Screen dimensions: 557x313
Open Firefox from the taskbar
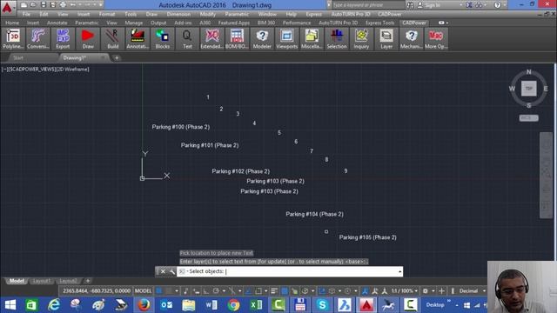(144, 305)
